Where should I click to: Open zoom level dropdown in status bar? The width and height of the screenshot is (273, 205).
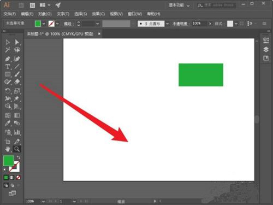point(43,201)
